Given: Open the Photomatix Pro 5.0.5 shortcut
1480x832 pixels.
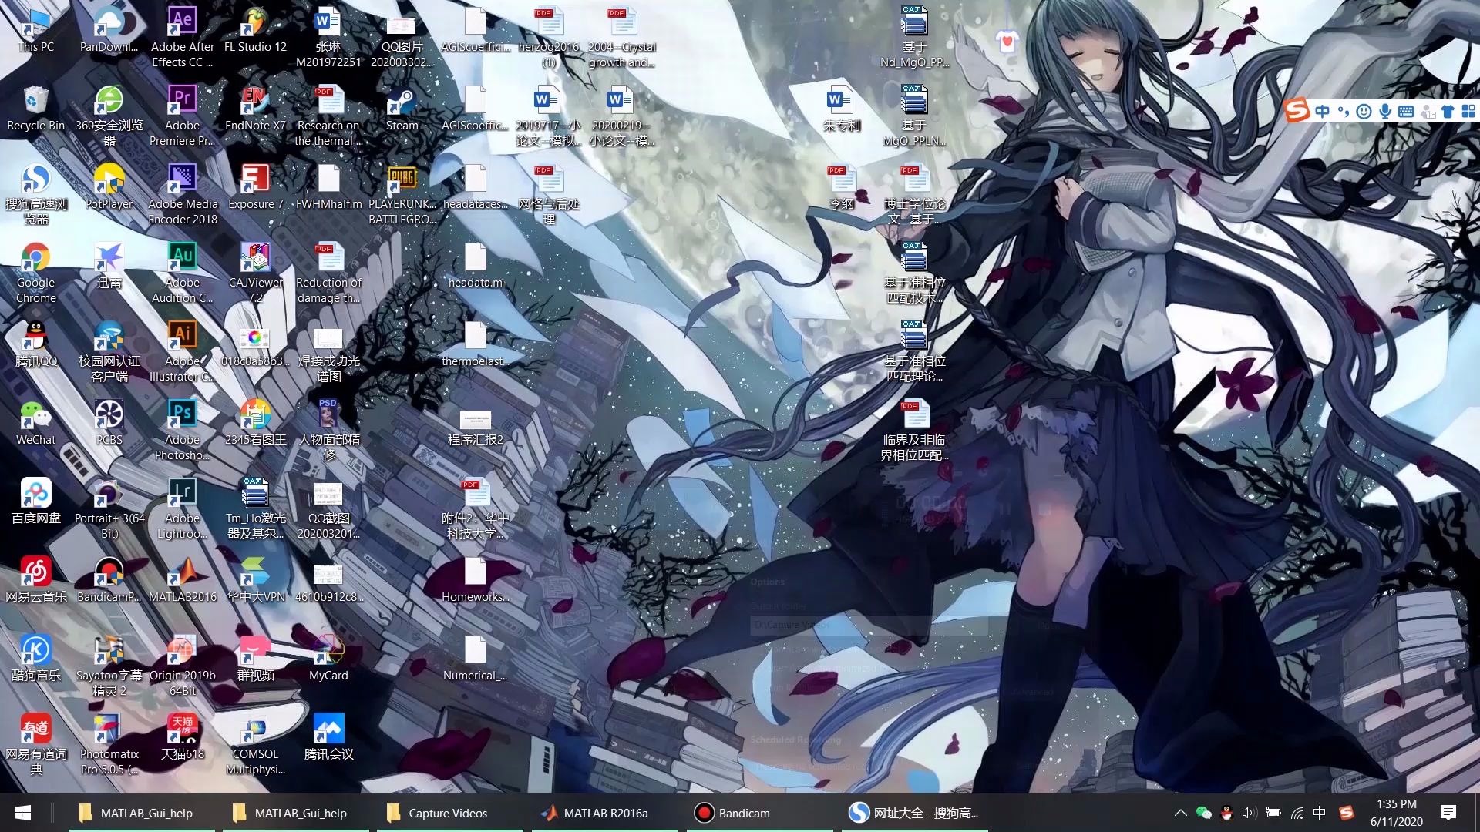Looking at the screenshot, I should pos(109,745).
